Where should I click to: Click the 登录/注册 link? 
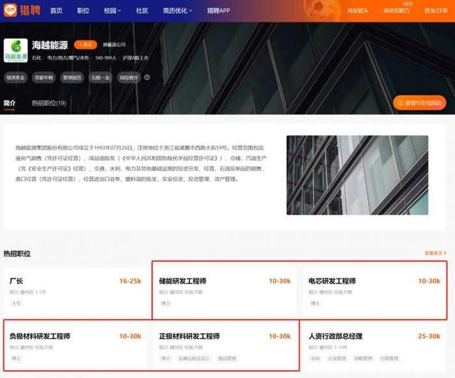click(x=435, y=11)
